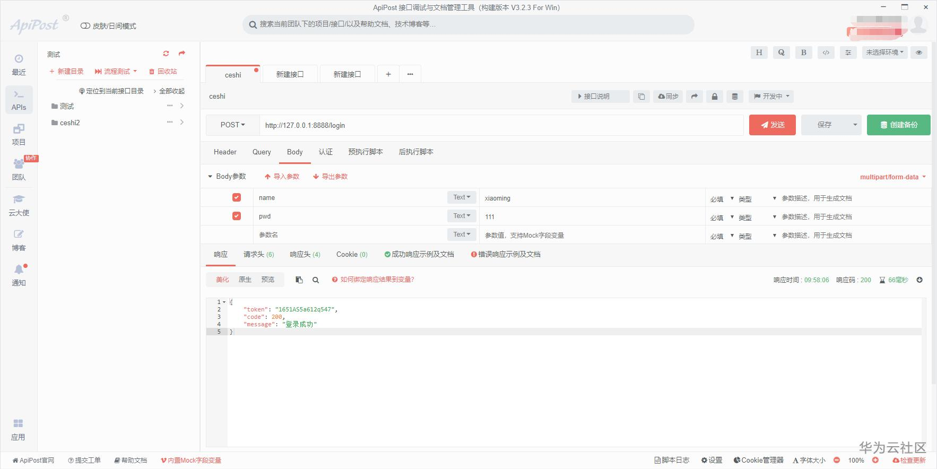Switch to the Cookie (0) tab
This screenshot has width=937, height=469.
coord(352,254)
